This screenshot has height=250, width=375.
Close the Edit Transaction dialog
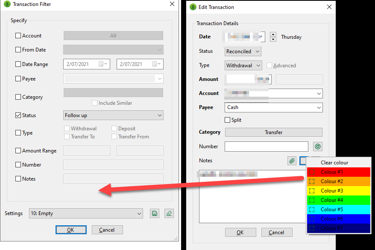pyautogui.click(x=329, y=7)
